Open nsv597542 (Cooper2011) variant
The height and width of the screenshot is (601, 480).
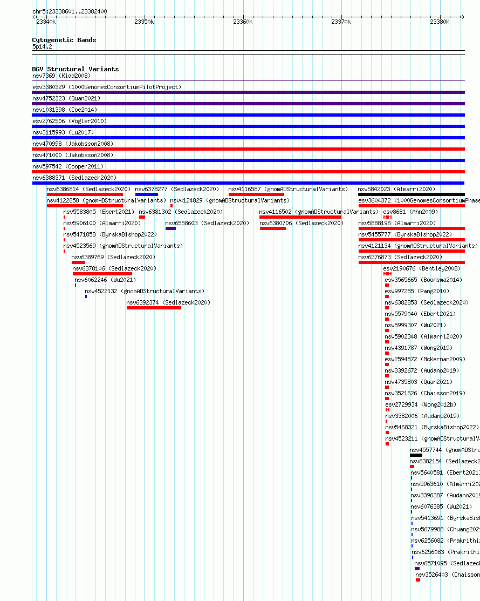click(x=68, y=166)
